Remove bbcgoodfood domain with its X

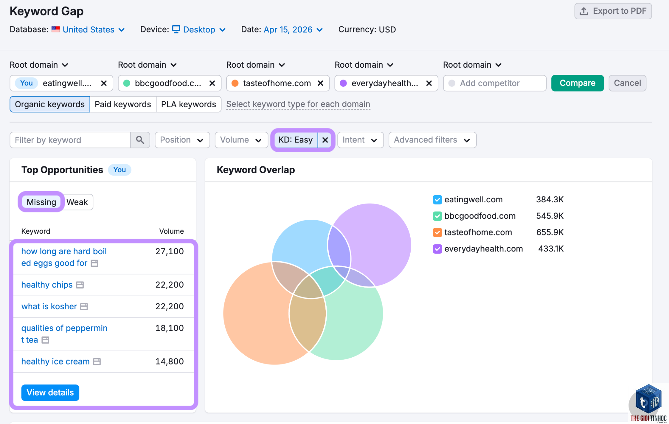[x=212, y=83]
